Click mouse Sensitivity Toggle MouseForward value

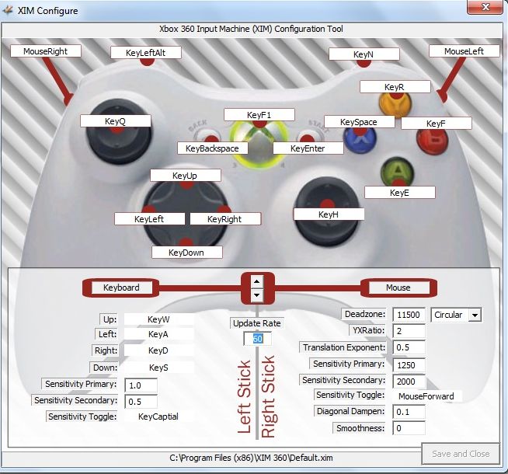tap(426, 396)
